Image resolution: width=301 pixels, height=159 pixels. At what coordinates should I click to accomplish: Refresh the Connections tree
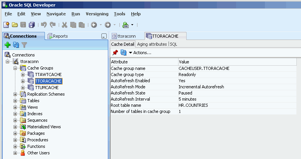[16, 45]
